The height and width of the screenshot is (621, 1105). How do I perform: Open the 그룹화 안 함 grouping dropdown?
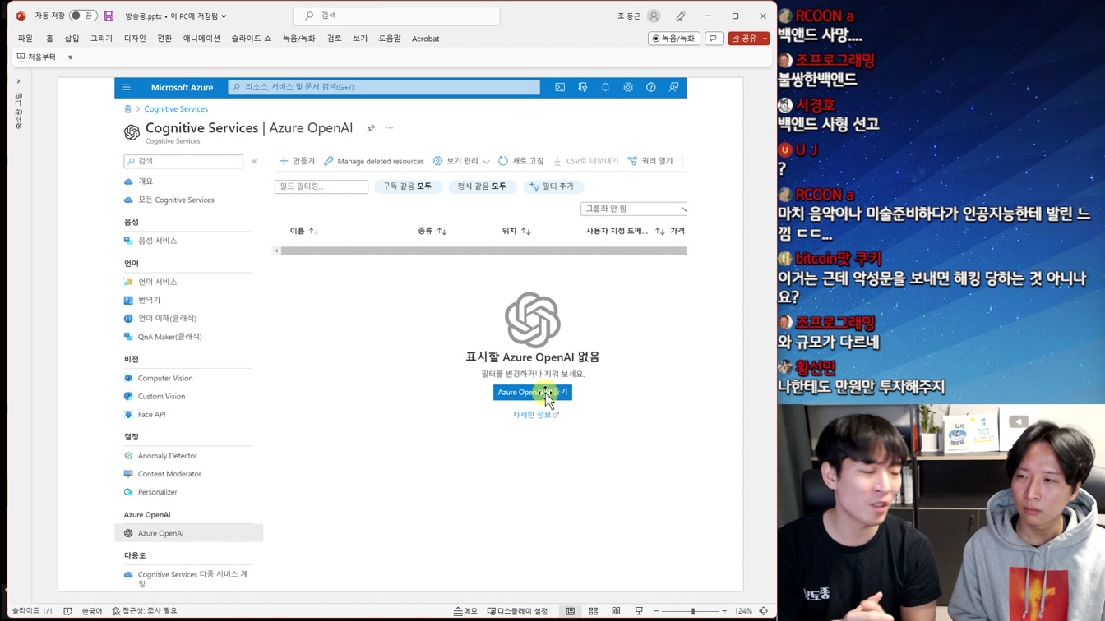(633, 209)
